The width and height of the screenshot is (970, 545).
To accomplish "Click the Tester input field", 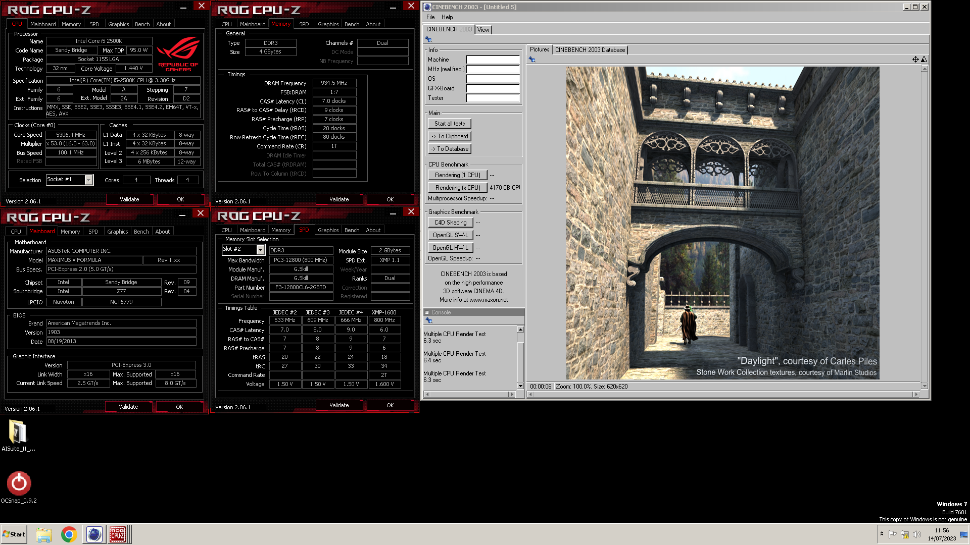I will pyautogui.click(x=493, y=98).
